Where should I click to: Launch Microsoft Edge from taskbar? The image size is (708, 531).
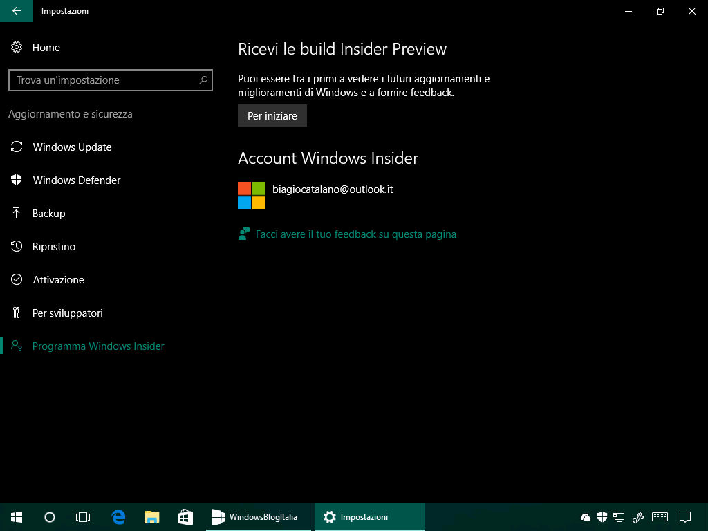tap(118, 517)
